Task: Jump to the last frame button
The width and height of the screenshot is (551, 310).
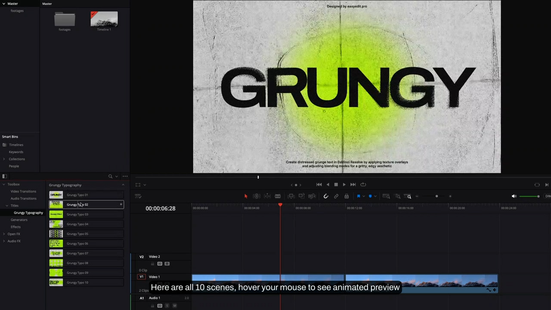Action: (x=353, y=185)
